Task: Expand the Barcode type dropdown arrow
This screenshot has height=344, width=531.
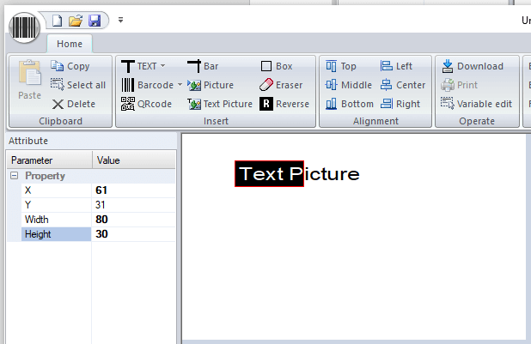Action: point(180,85)
